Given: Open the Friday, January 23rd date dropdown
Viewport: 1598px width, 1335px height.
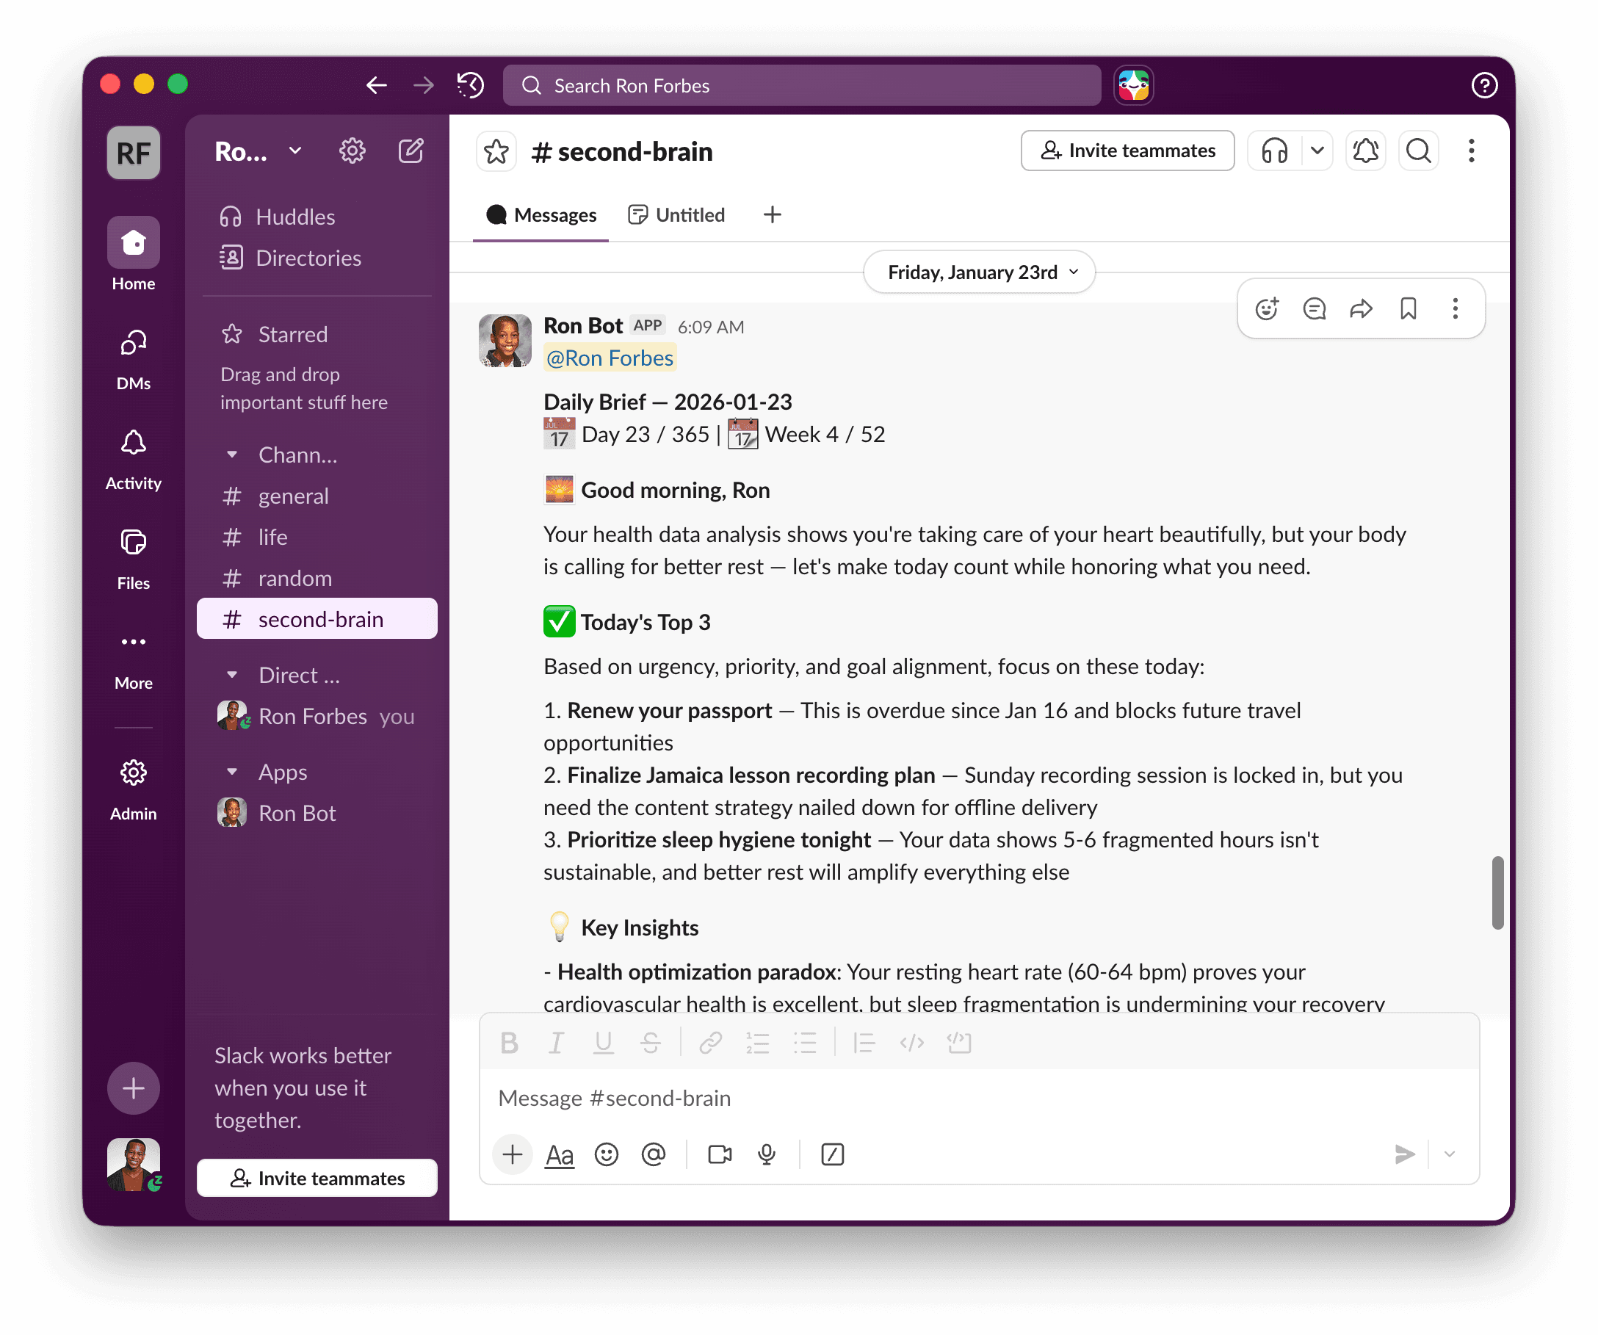Looking at the screenshot, I should (x=980, y=272).
